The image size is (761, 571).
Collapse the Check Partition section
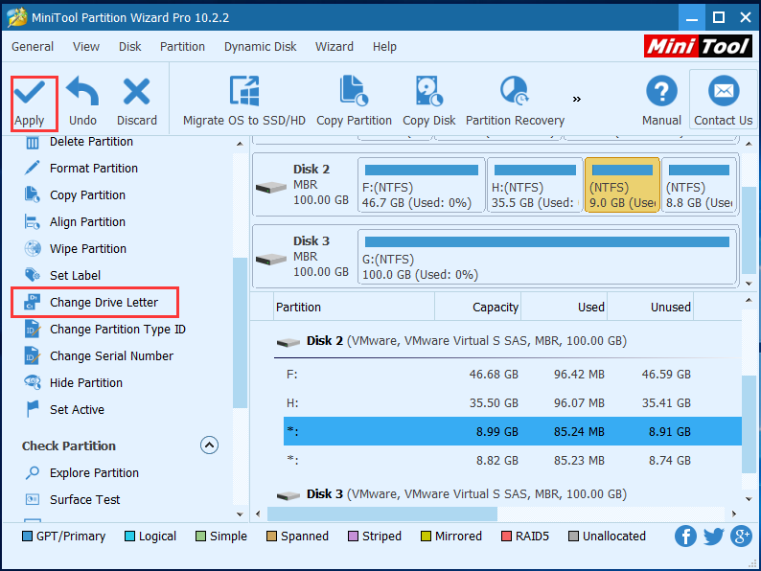pyautogui.click(x=209, y=445)
